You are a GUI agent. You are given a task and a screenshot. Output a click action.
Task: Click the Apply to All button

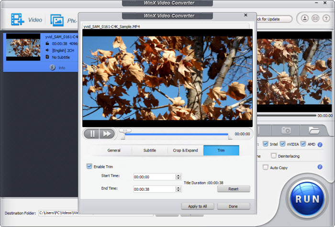click(x=197, y=206)
